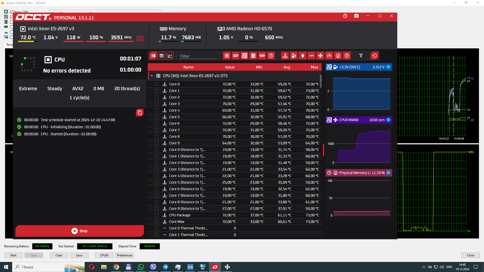
Task: Click the AIDA64 Preferences button
Action: [125, 255]
